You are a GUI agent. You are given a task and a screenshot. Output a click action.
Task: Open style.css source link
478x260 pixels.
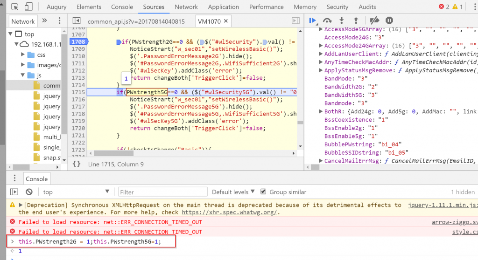(x=465, y=232)
